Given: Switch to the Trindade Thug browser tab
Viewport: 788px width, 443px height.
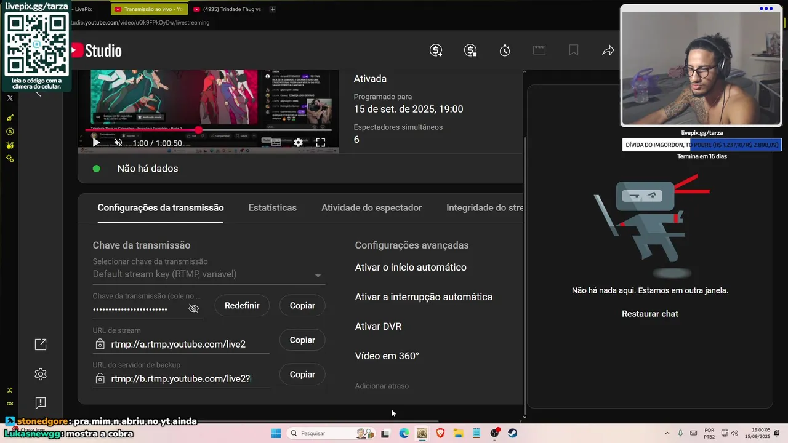Looking at the screenshot, I should pyautogui.click(x=227, y=9).
